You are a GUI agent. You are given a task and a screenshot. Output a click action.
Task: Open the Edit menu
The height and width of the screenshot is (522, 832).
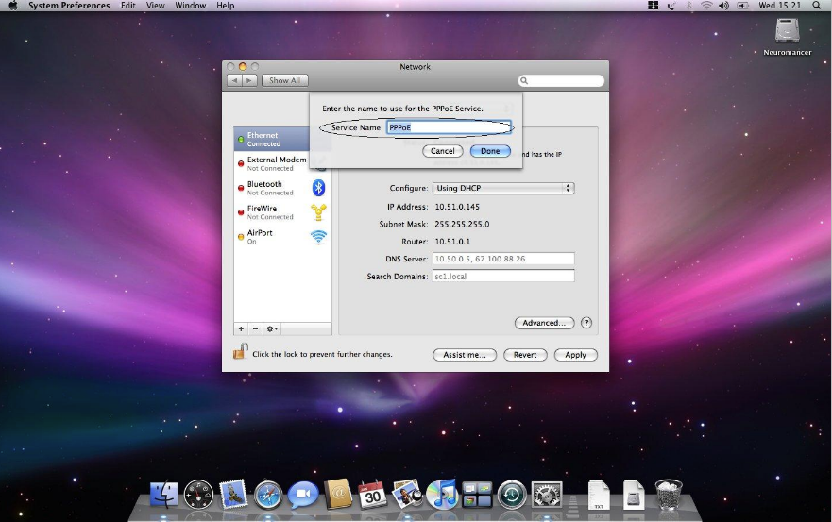(127, 6)
